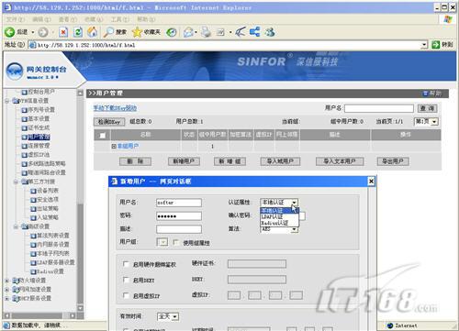Image resolution: width=459 pixels, height=331 pixels.
Task: Click the 手动下载DKey驱动 link
Action: pyautogui.click(x=115, y=108)
